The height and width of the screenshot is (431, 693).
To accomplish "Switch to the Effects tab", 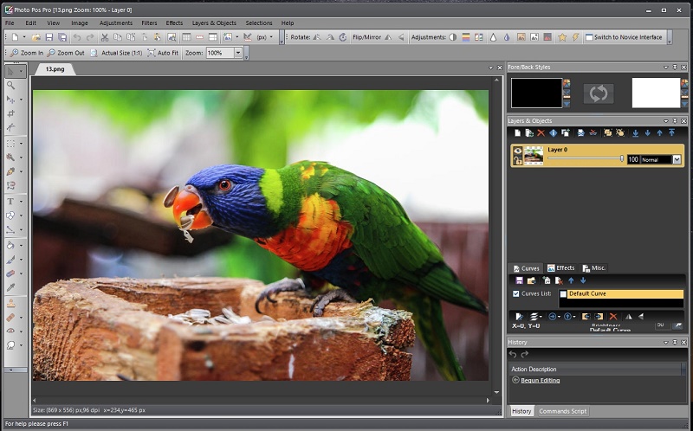I will [x=560, y=268].
